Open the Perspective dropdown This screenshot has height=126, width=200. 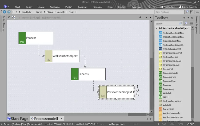coord(169,7)
